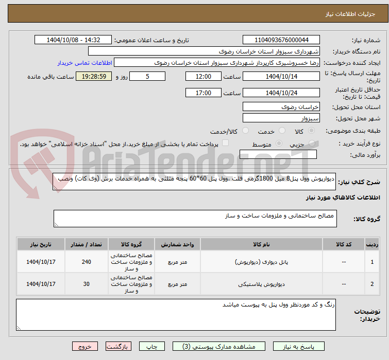Click the row number 2 cell
The image size is (389, 360).
tap(372, 284)
